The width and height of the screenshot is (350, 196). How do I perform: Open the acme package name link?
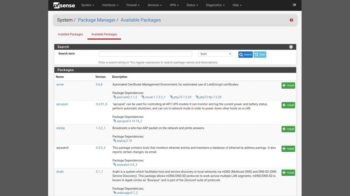tap(60, 84)
